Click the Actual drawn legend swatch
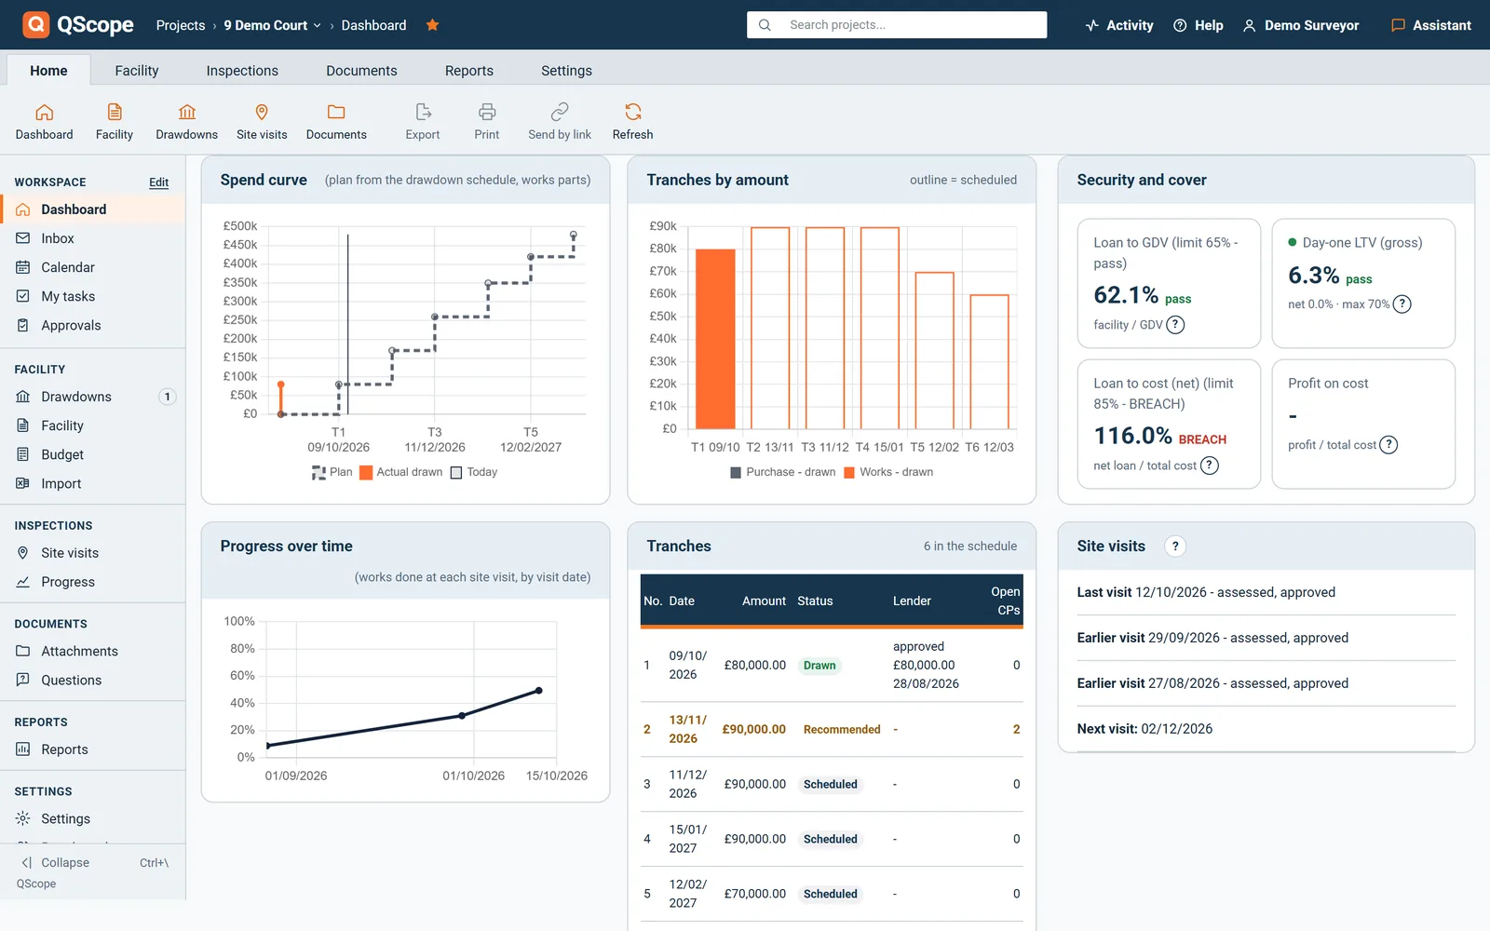The height and width of the screenshot is (931, 1490). [x=366, y=473]
